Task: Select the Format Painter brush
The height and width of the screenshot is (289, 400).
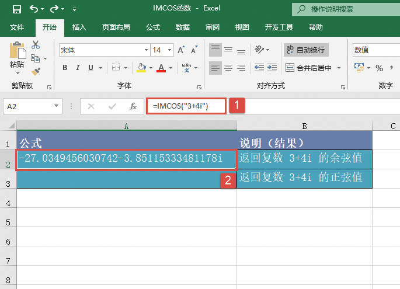Action: [36, 71]
